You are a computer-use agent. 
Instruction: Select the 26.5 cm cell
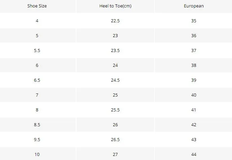[x=115, y=139]
